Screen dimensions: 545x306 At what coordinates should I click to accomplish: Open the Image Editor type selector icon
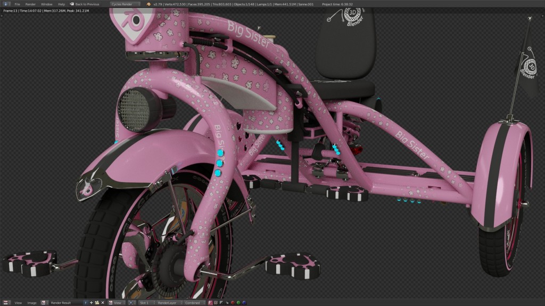tap(6, 302)
